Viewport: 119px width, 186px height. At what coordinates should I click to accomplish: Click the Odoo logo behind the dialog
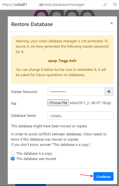pos(64,13)
